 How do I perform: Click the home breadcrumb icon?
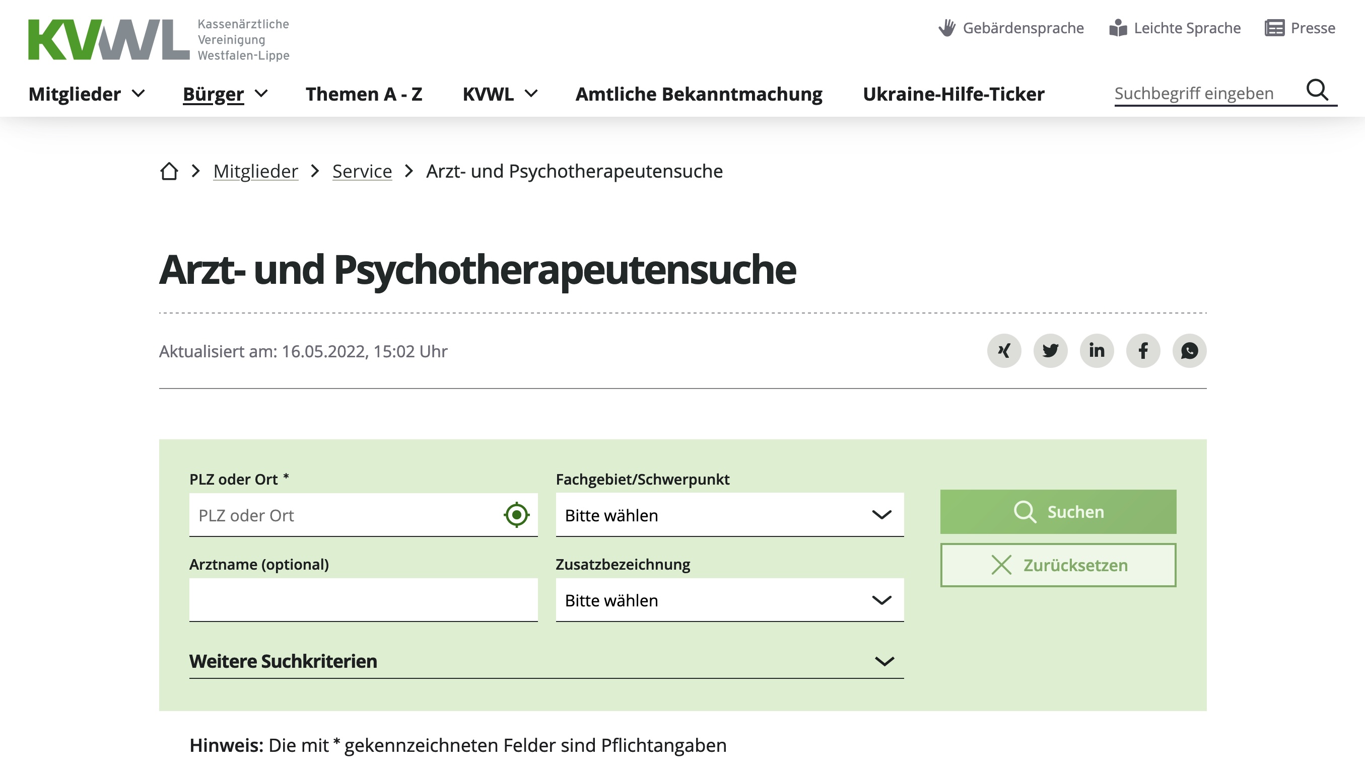point(169,171)
